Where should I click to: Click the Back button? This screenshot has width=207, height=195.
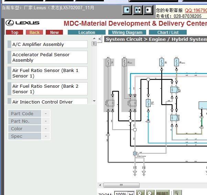point(34,32)
